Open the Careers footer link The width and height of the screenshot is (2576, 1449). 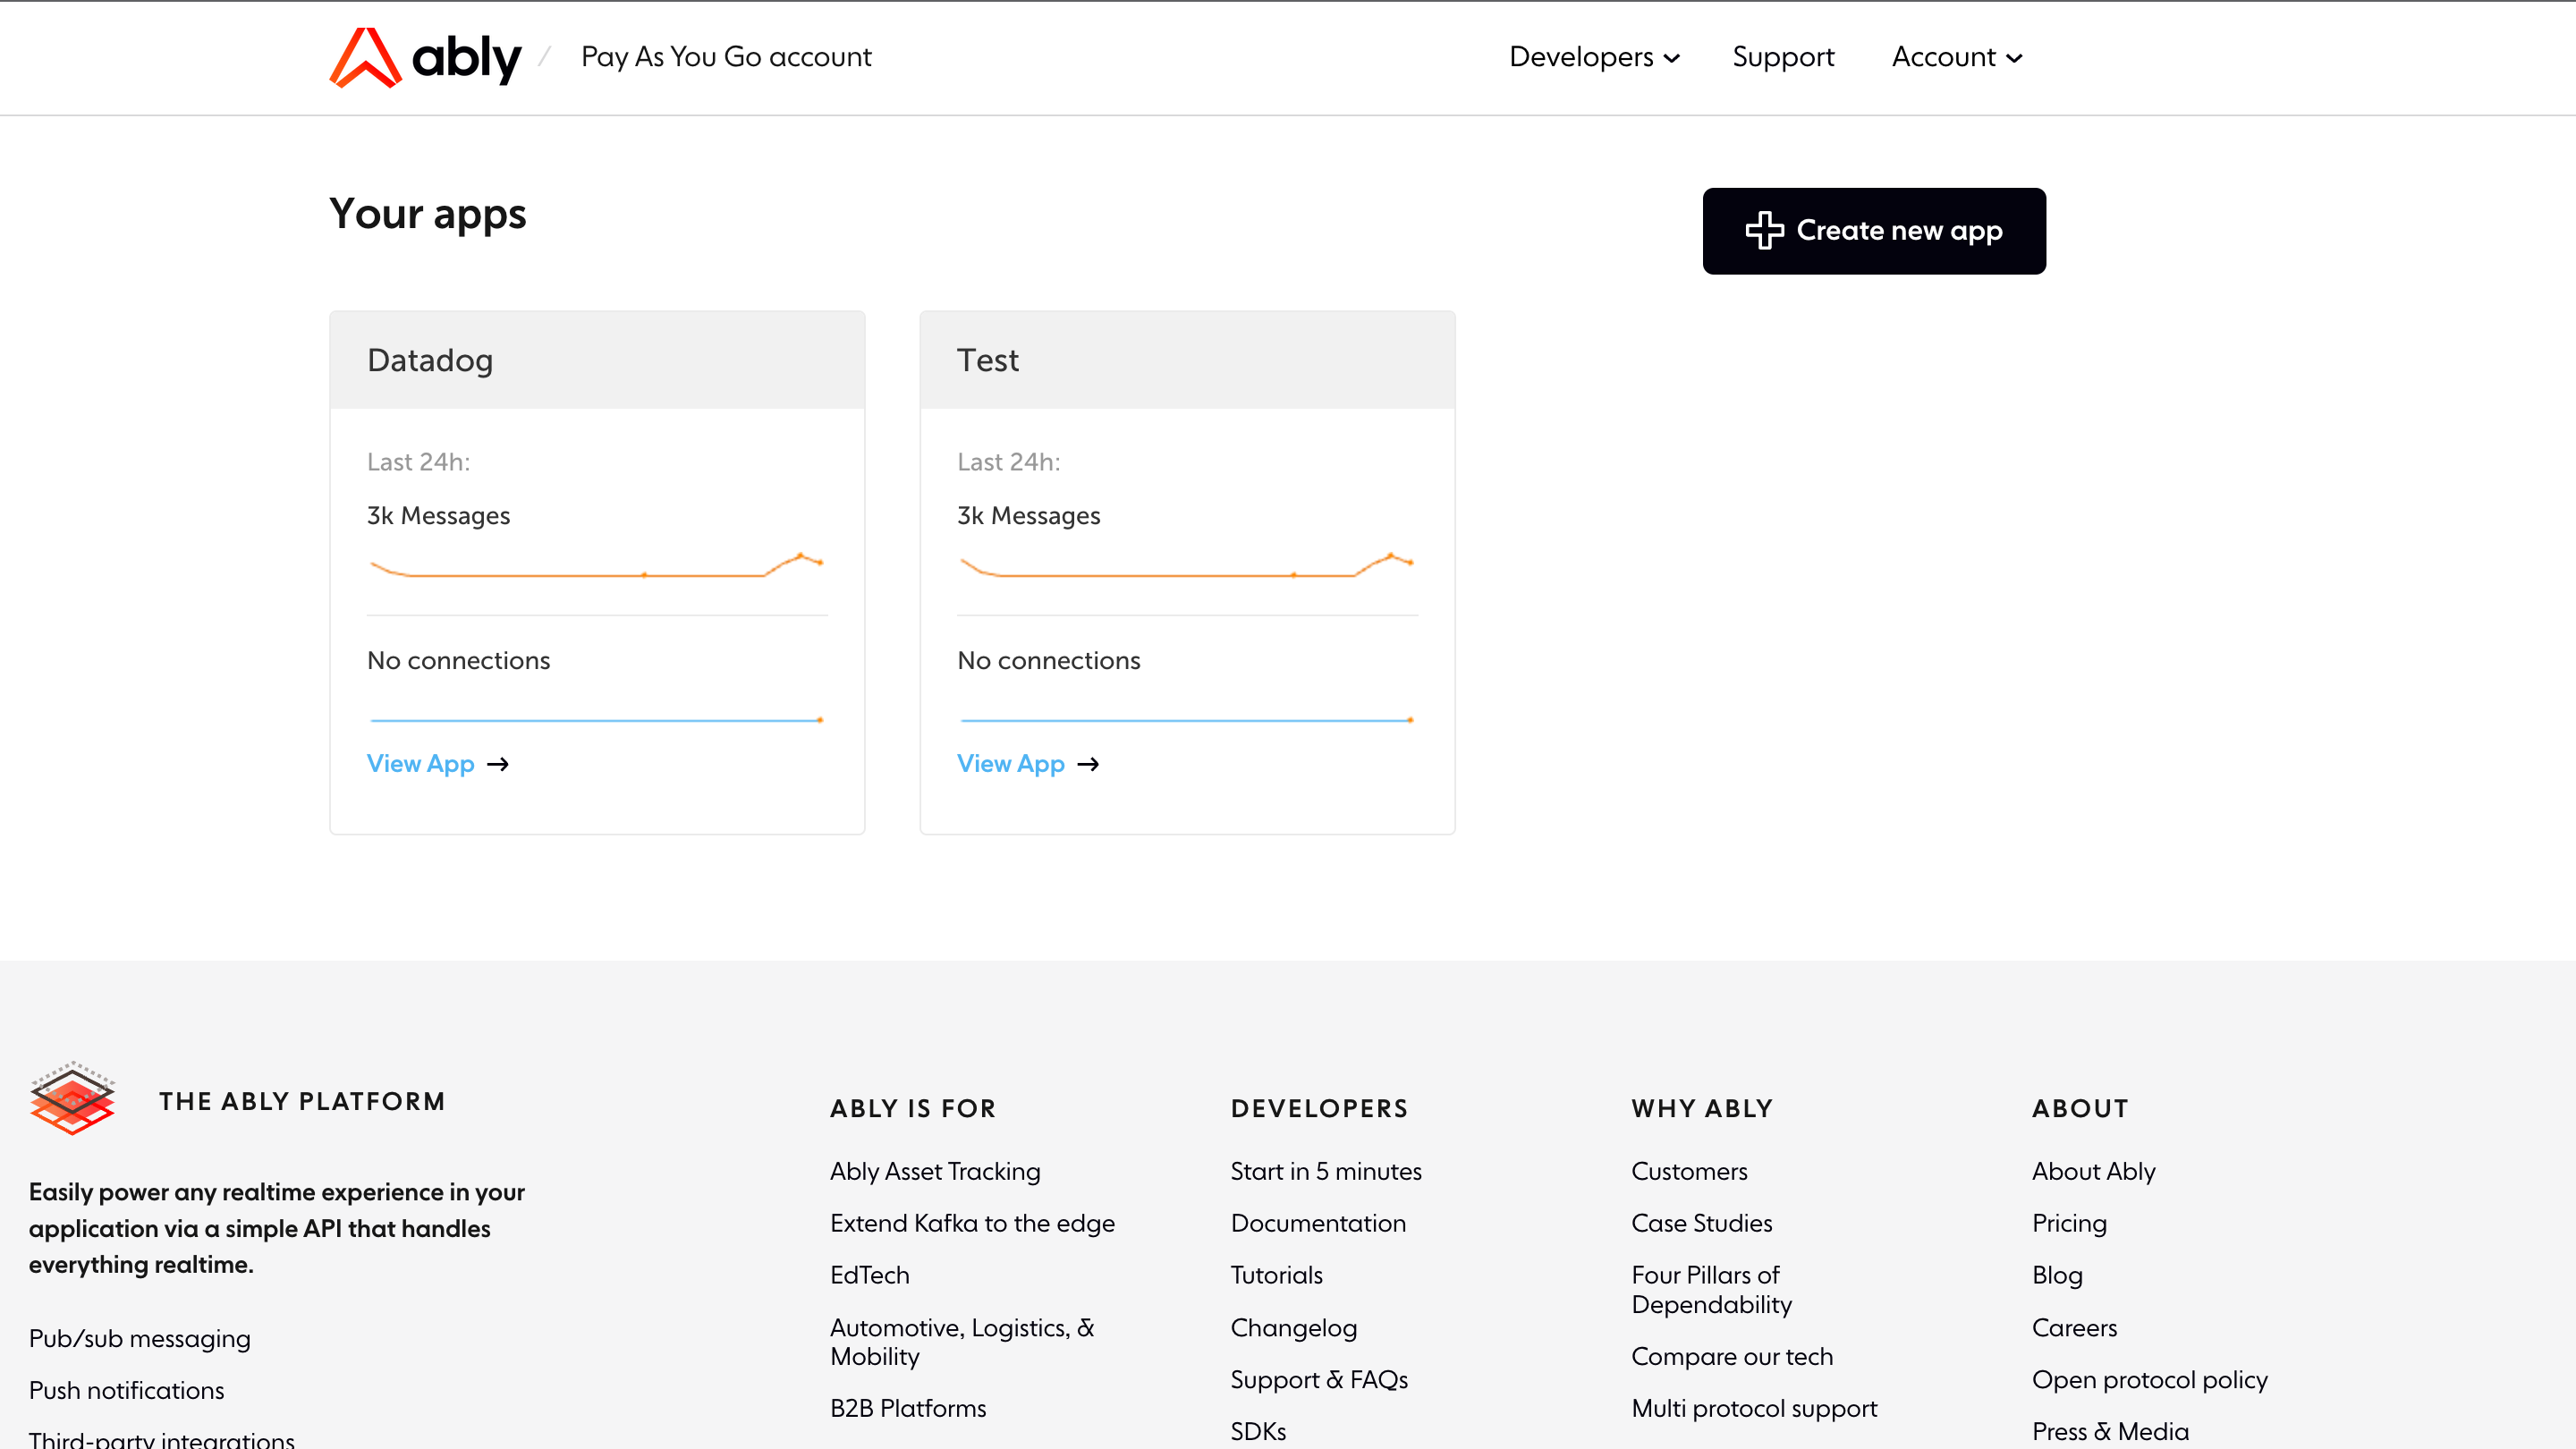coord(2074,1329)
